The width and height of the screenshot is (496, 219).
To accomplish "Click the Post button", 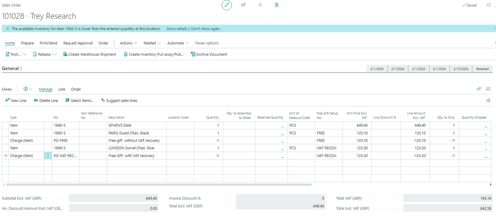I will pyautogui.click(x=13, y=54).
